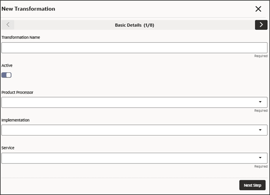This screenshot has height=195, width=270.
Task: Go to next step using right chevron
Action: click(x=261, y=25)
